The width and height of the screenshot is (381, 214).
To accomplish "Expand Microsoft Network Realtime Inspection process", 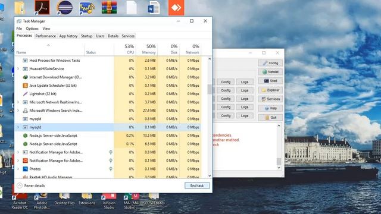I will coord(18,102).
